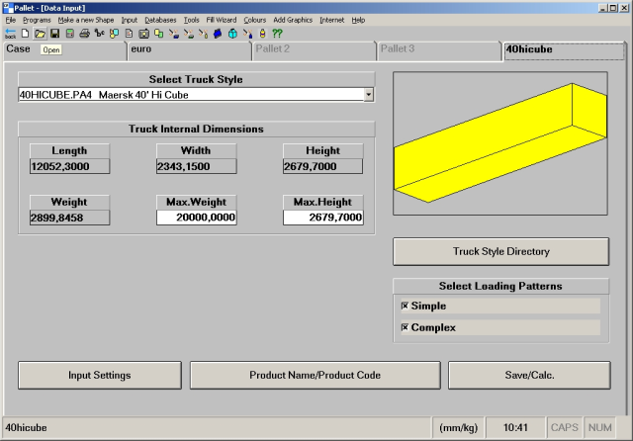Screen dimensions: 633x441
Task: Click the 40hicube status bar text
Action: point(26,428)
